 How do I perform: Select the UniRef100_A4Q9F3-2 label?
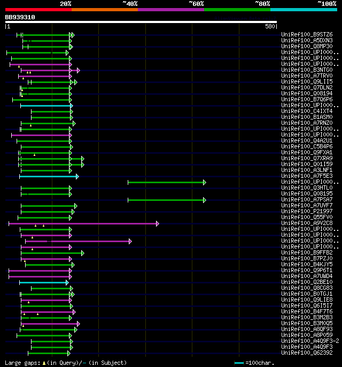click(x=310, y=341)
